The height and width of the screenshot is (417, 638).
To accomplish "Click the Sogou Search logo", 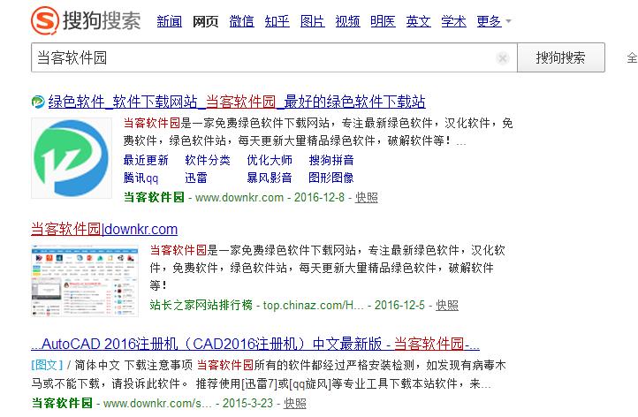I will point(86,20).
